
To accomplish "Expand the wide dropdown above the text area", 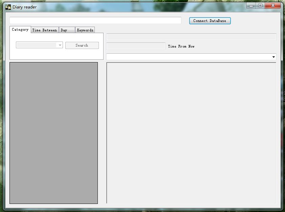I will (x=191, y=57).
